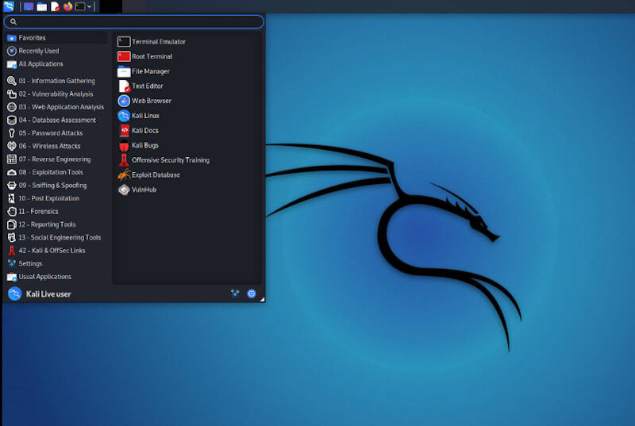This screenshot has height=426, width=635.
Task: Open 13 - Social Engineering Tools category
Action: tap(56, 237)
